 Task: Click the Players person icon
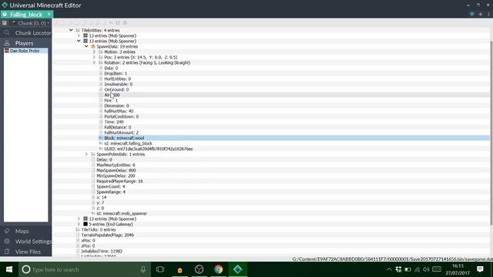(7, 43)
